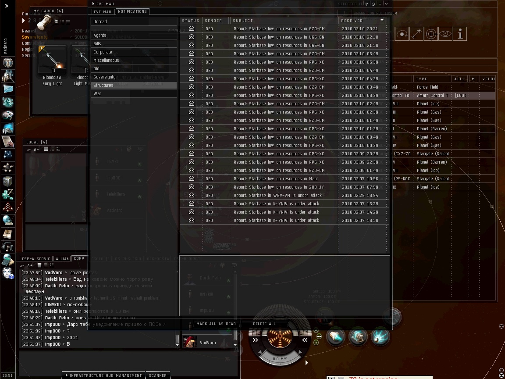Select the FSP-A SERVIC chat tab
Image resolution: width=505 pixels, height=379 pixels.
click(x=36, y=259)
